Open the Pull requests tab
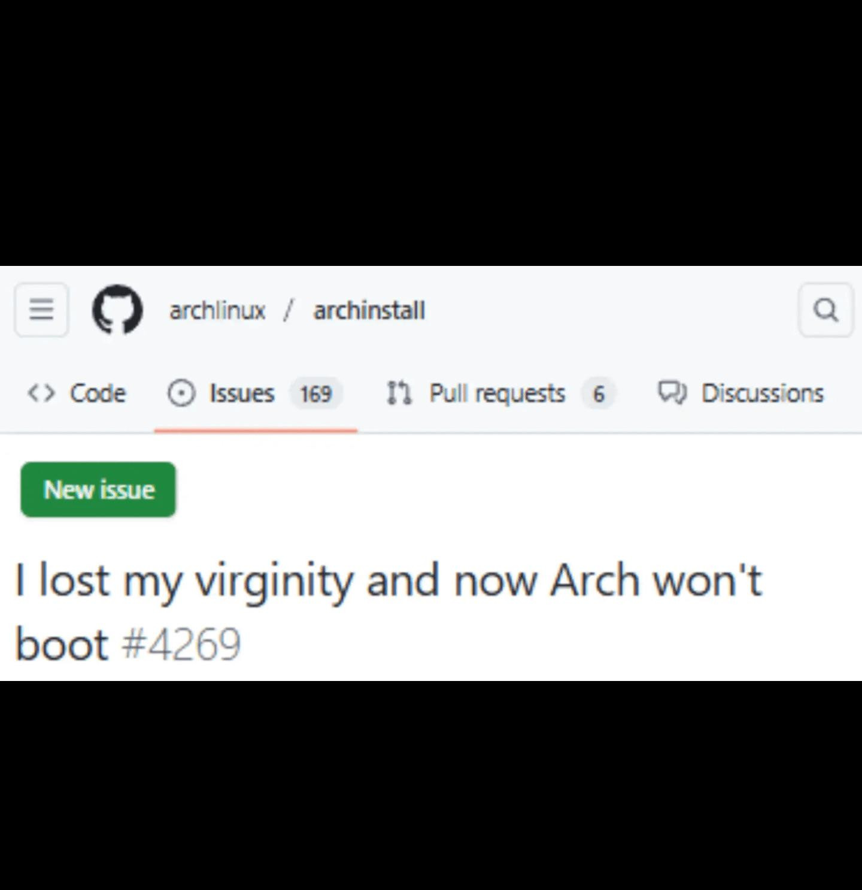Screen dimensions: 862x890 (497, 393)
